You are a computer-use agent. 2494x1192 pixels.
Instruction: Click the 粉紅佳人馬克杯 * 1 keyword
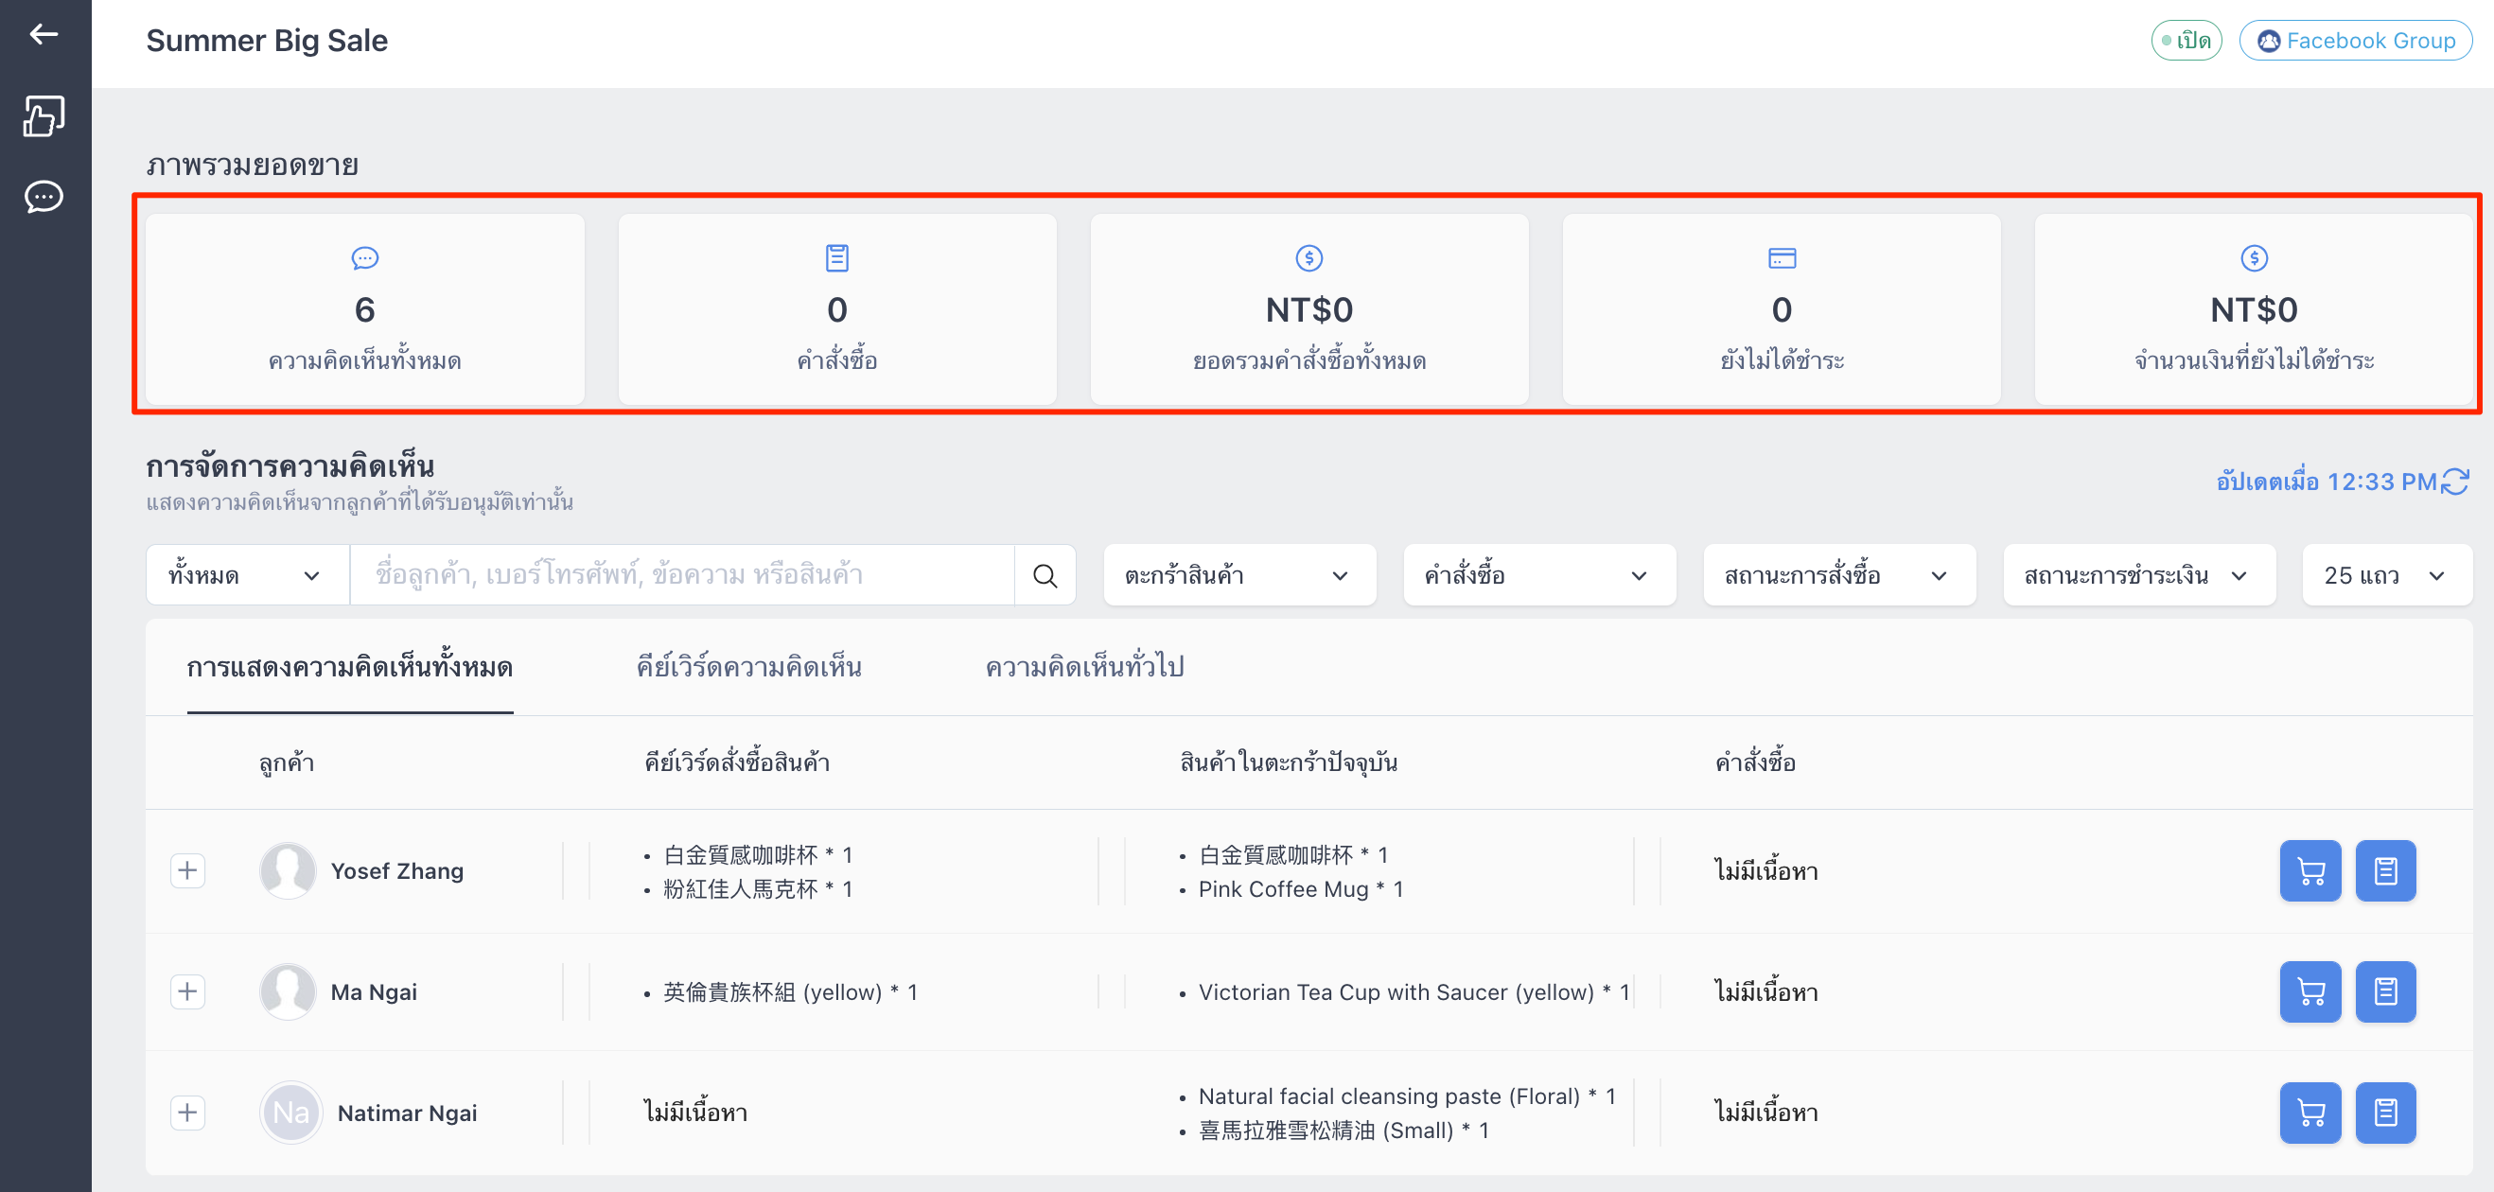pos(758,889)
